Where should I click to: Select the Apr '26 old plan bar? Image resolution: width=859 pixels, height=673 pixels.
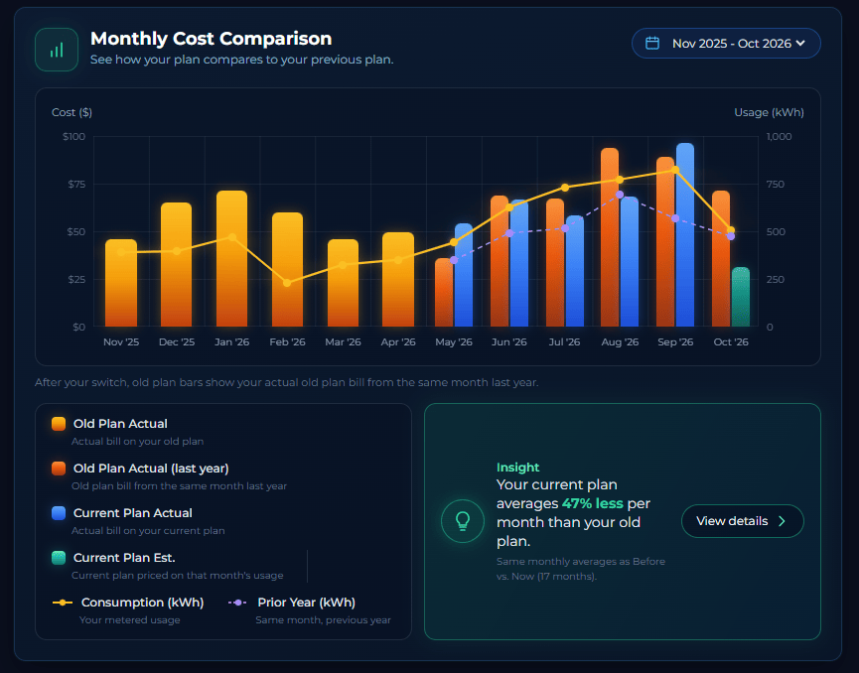click(x=398, y=280)
